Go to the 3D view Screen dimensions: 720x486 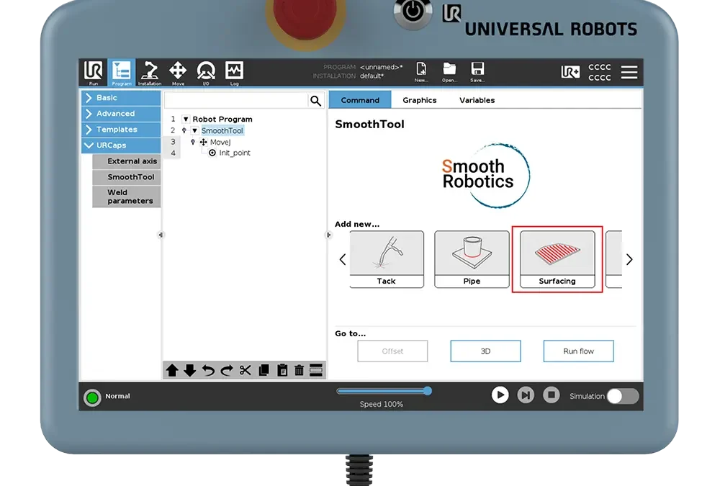[485, 351]
